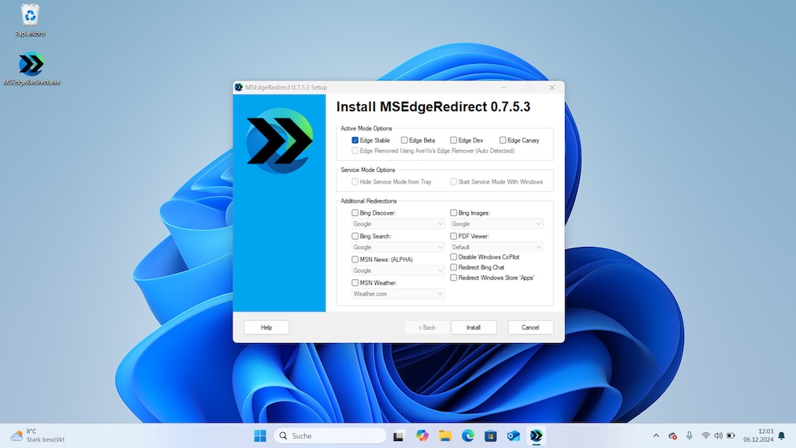
Task: Click the Windows Start button
Action: click(260, 435)
